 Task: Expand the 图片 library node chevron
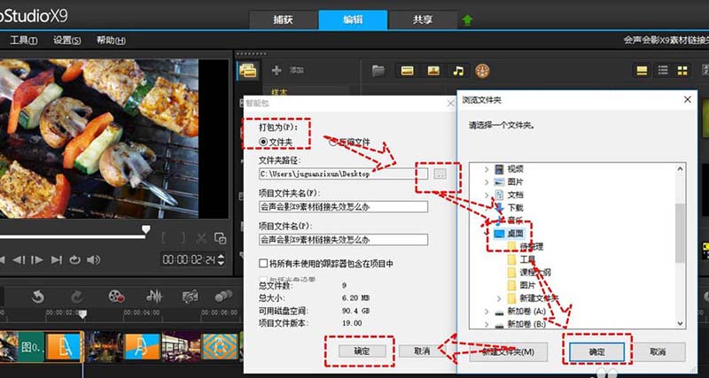pos(487,182)
